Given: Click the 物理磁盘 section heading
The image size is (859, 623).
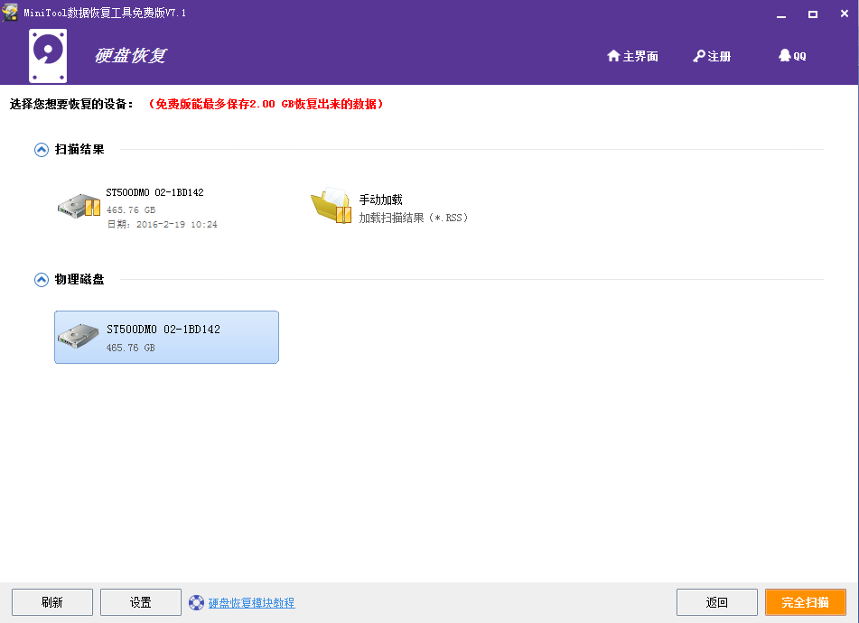Looking at the screenshot, I should coord(79,279).
